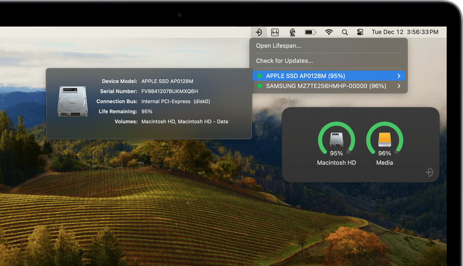Choose Check for Updates... menu item
The height and width of the screenshot is (266, 463).
(x=284, y=61)
